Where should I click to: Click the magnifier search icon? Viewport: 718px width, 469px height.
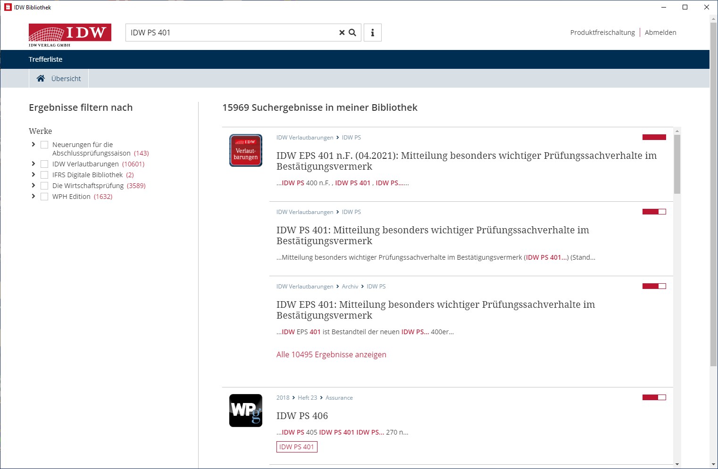pos(352,33)
